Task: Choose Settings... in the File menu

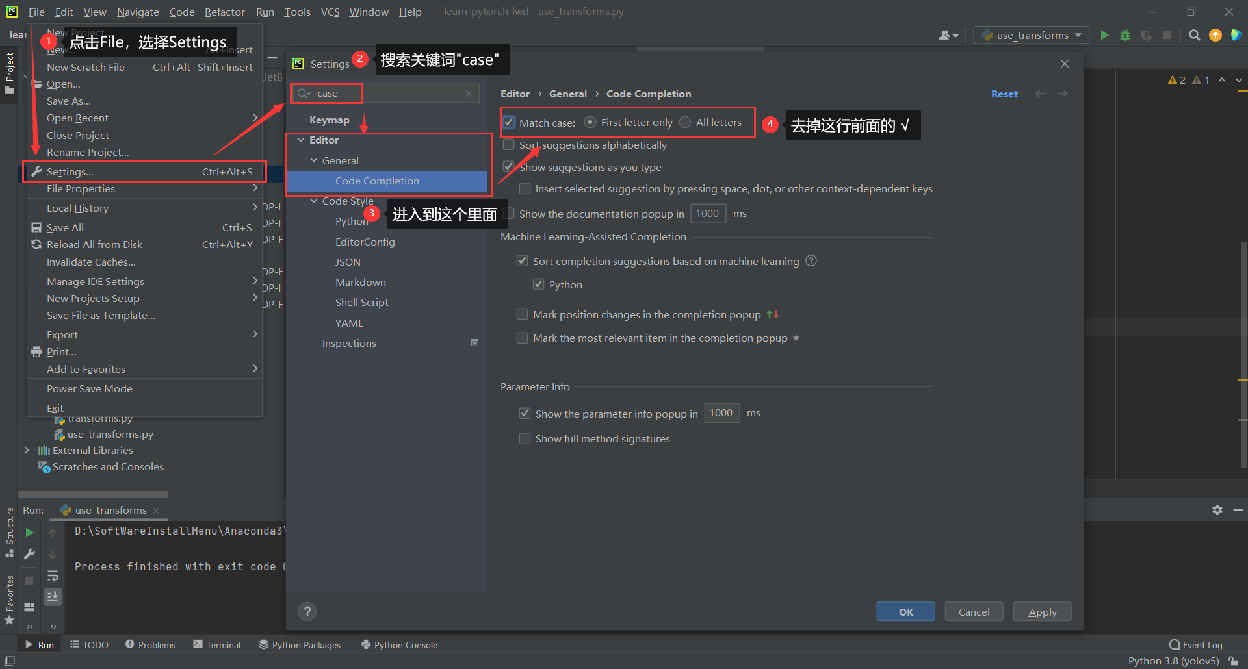Action: pyautogui.click(x=144, y=171)
